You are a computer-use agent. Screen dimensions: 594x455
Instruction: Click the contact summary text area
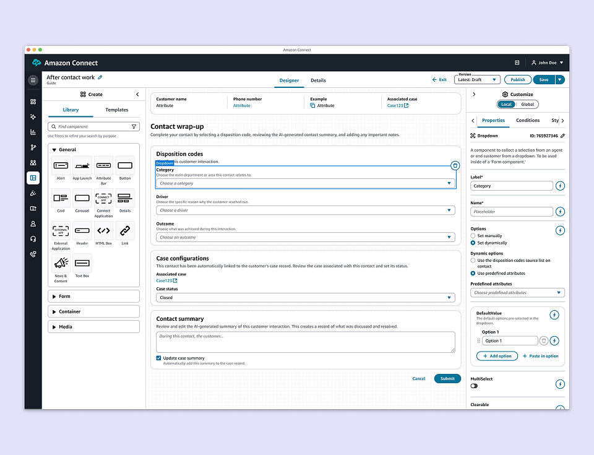click(306, 341)
